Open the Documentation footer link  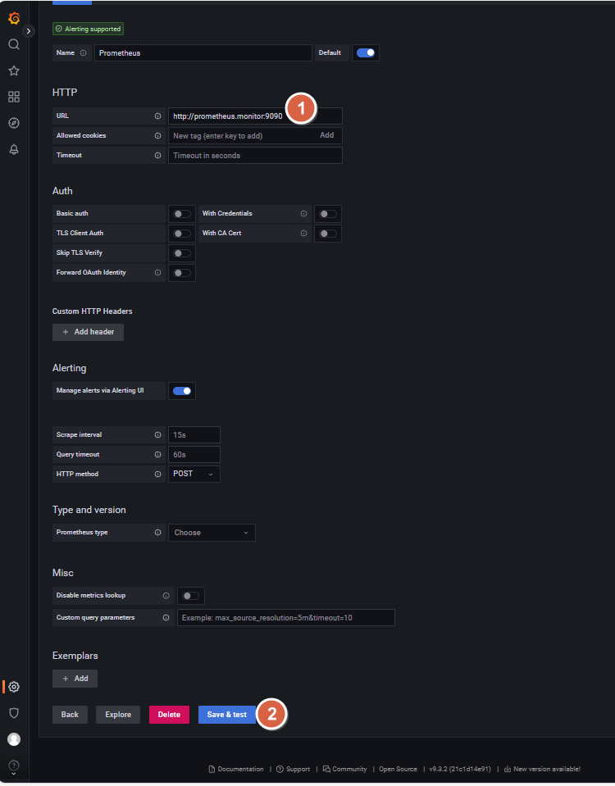coord(236,769)
